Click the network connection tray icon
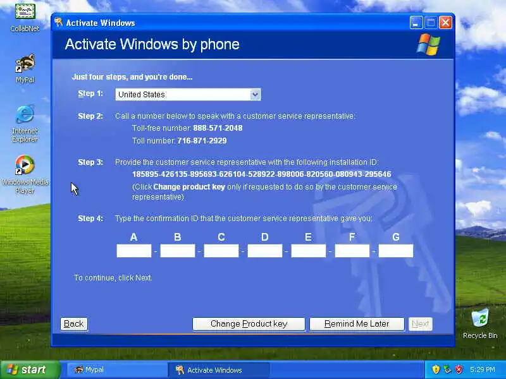The image size is (506, 379). click(x=448, y=370)
